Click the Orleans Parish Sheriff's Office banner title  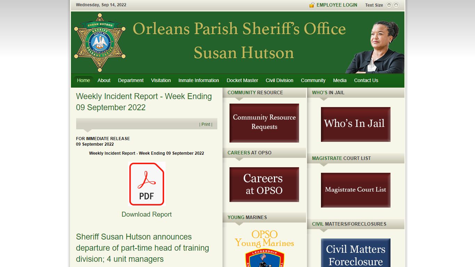(239, 29)
